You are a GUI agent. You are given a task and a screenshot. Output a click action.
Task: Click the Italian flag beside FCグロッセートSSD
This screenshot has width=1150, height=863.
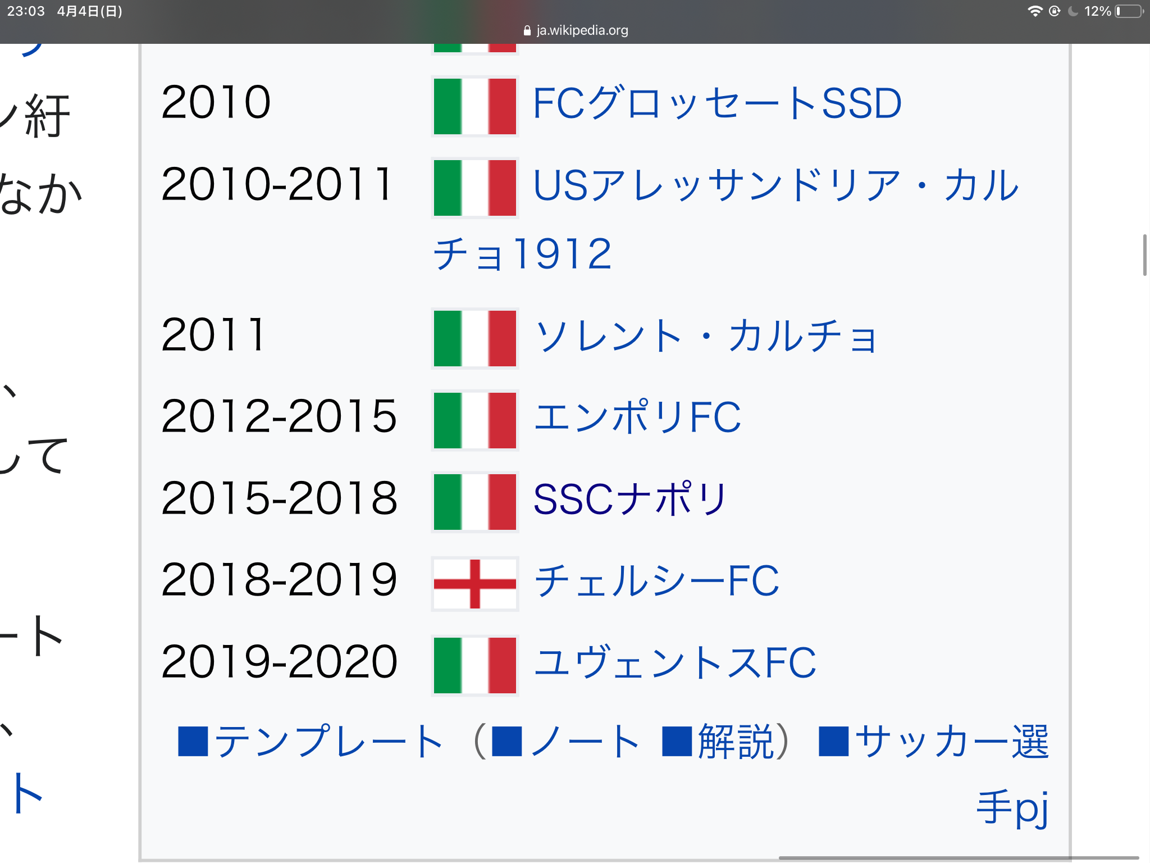474,106
